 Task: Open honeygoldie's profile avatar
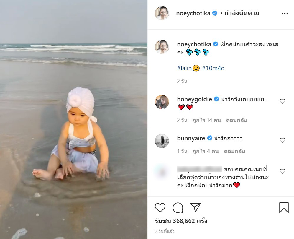[162, 102]
